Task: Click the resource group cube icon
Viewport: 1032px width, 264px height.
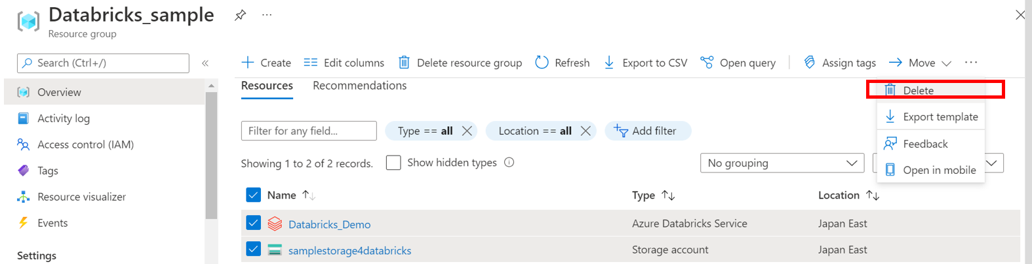Action: pos(28,21)
